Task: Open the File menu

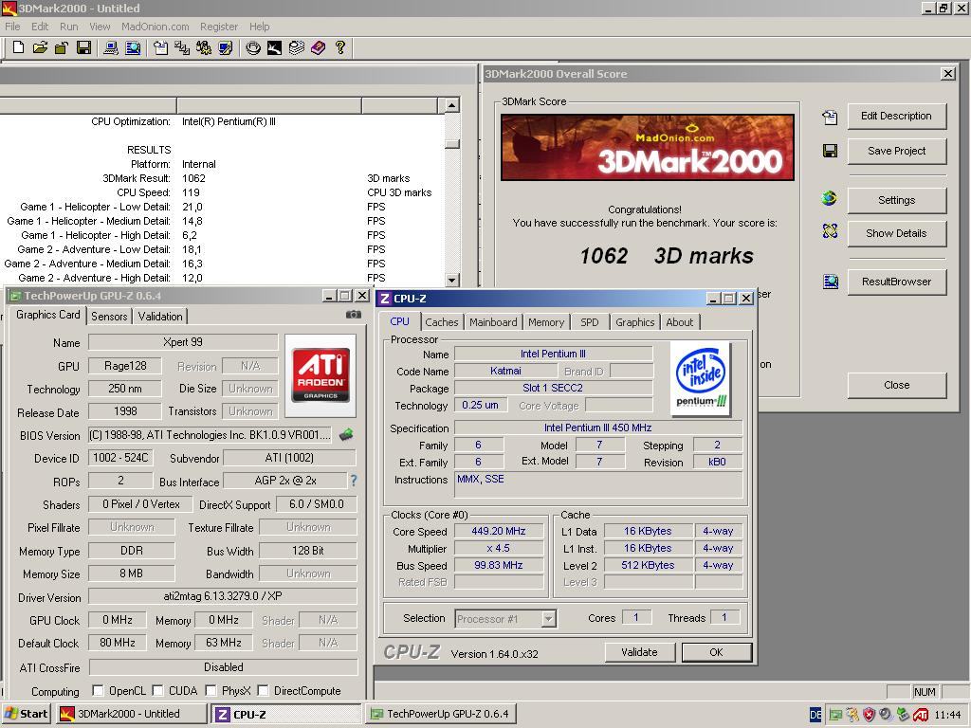Action: pyautogui.click(x=12, y=27)
